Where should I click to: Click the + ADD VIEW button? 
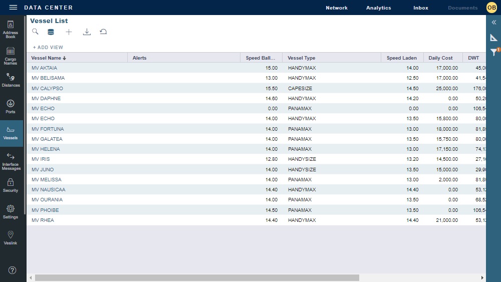click(48, 48)
